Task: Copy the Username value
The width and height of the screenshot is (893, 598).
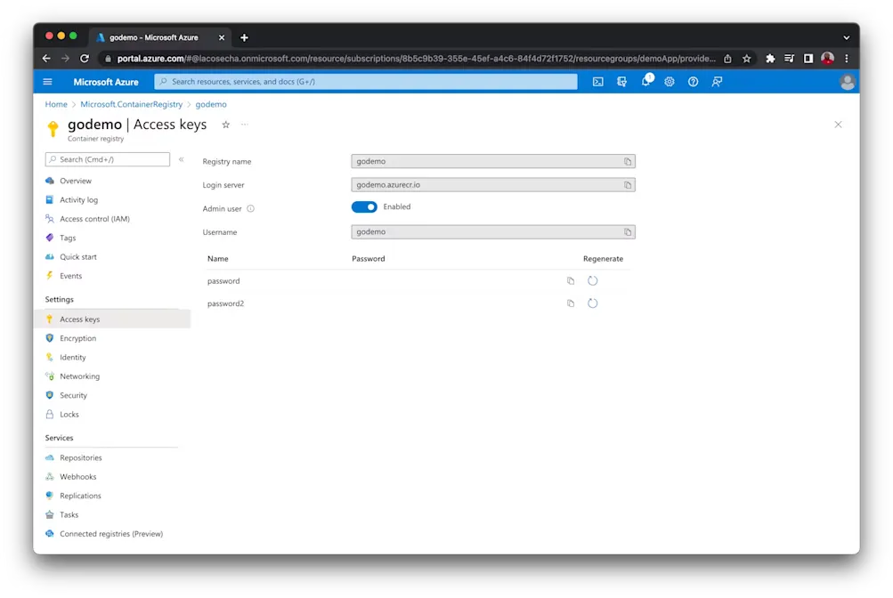Action: tap(629, 231)
